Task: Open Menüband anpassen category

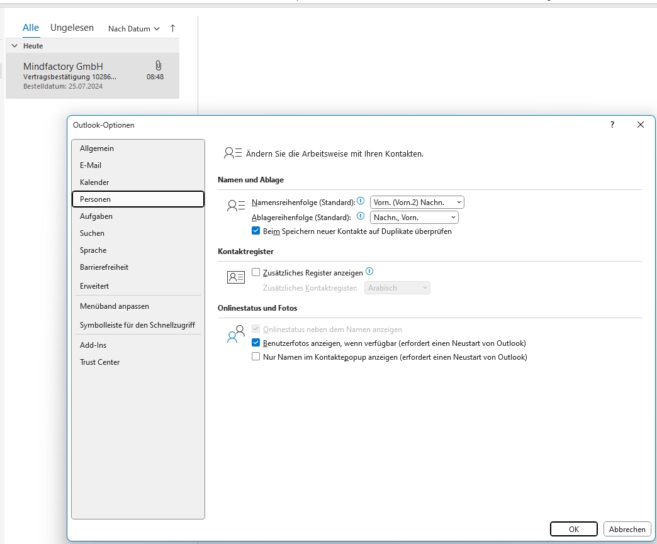Action: point(138,306)
